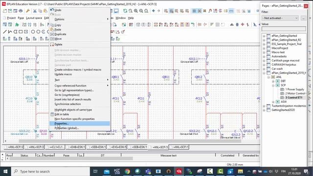Switch to the +DAB+ESK/1 page tab
313x176 pixels.
[x=75, y=147]
